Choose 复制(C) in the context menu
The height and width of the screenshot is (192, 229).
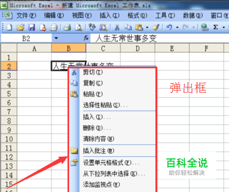coord(113,83)
